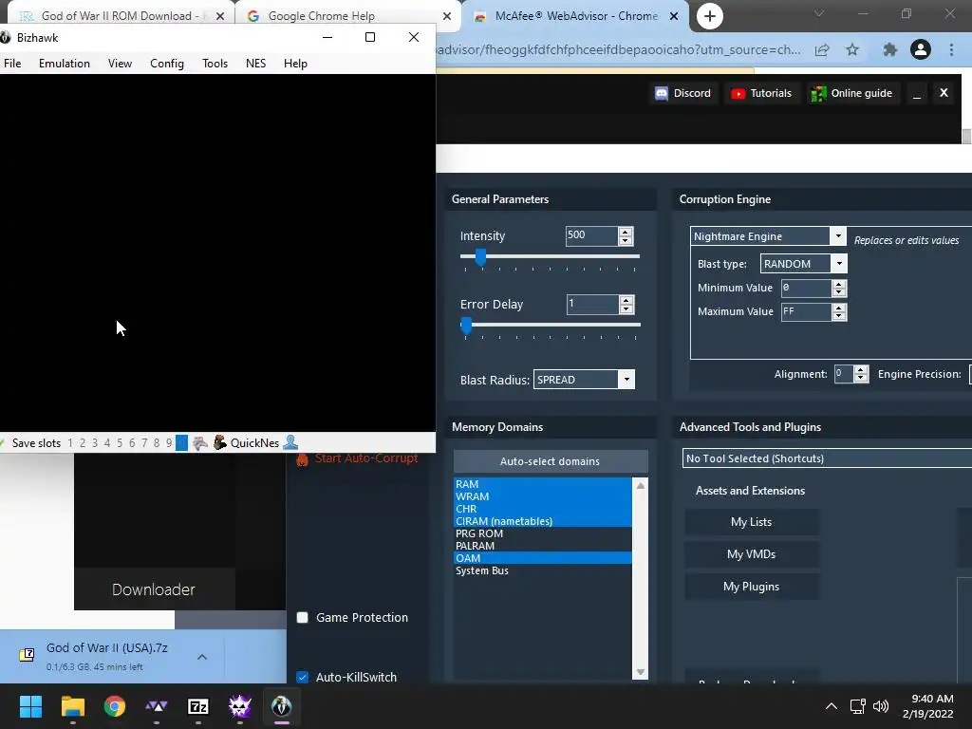This screenshot has height=729, width=972.
Task: Click the grey bird icon in Bizhawk status bar
Action: click(199, 442)
